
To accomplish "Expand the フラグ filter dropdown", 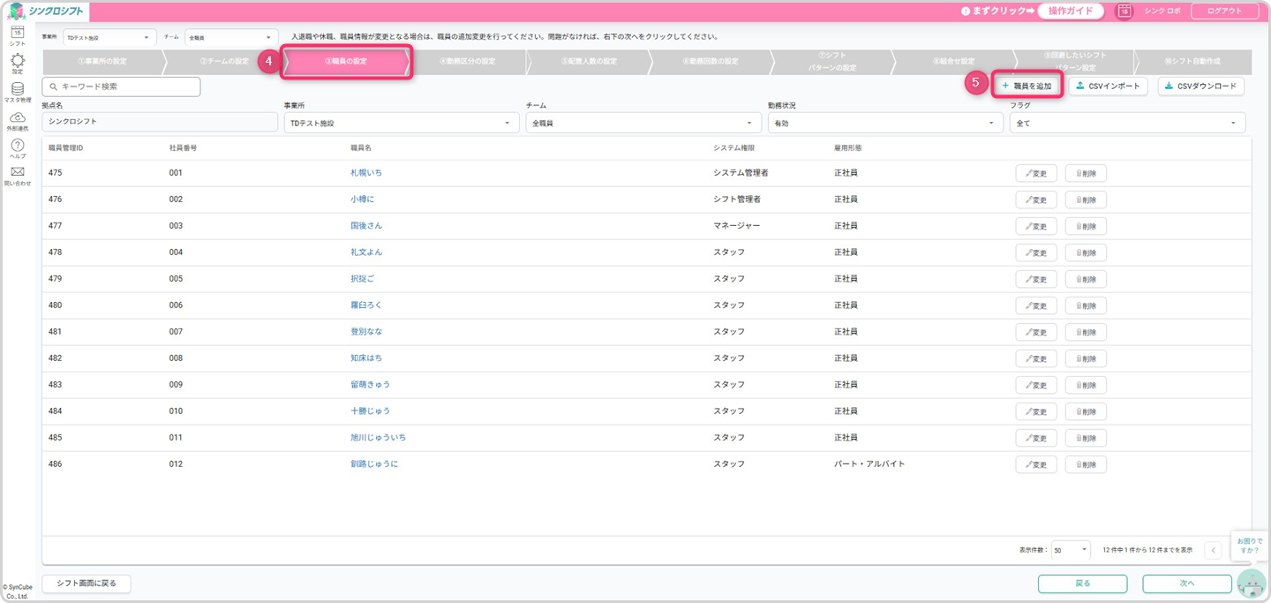I will point(1127,124).
